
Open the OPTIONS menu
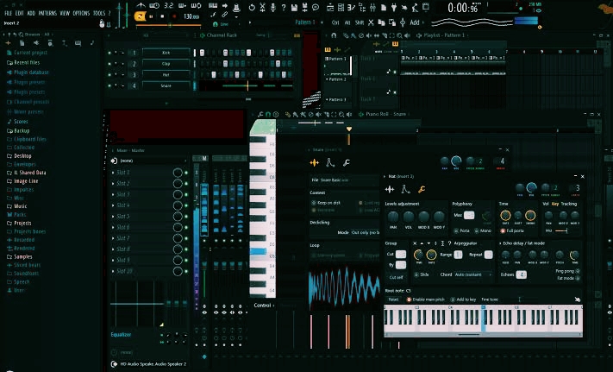(81, 13)
